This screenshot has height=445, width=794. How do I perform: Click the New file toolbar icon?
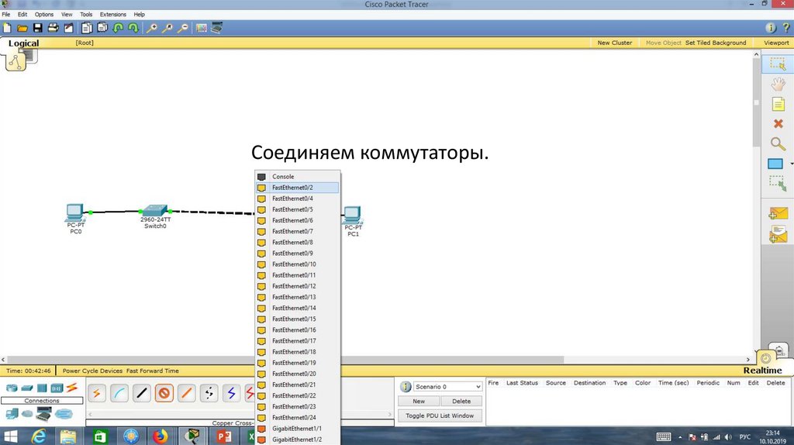[x=7, y=29]
